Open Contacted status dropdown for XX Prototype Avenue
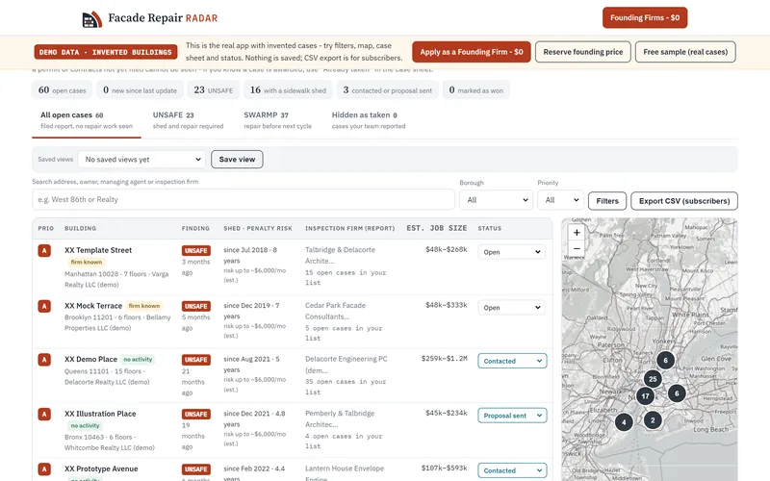Viewport: 770px width, 481px height. point(512,470)
